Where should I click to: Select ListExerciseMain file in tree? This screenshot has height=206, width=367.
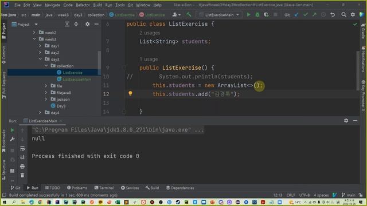(77, 80)
